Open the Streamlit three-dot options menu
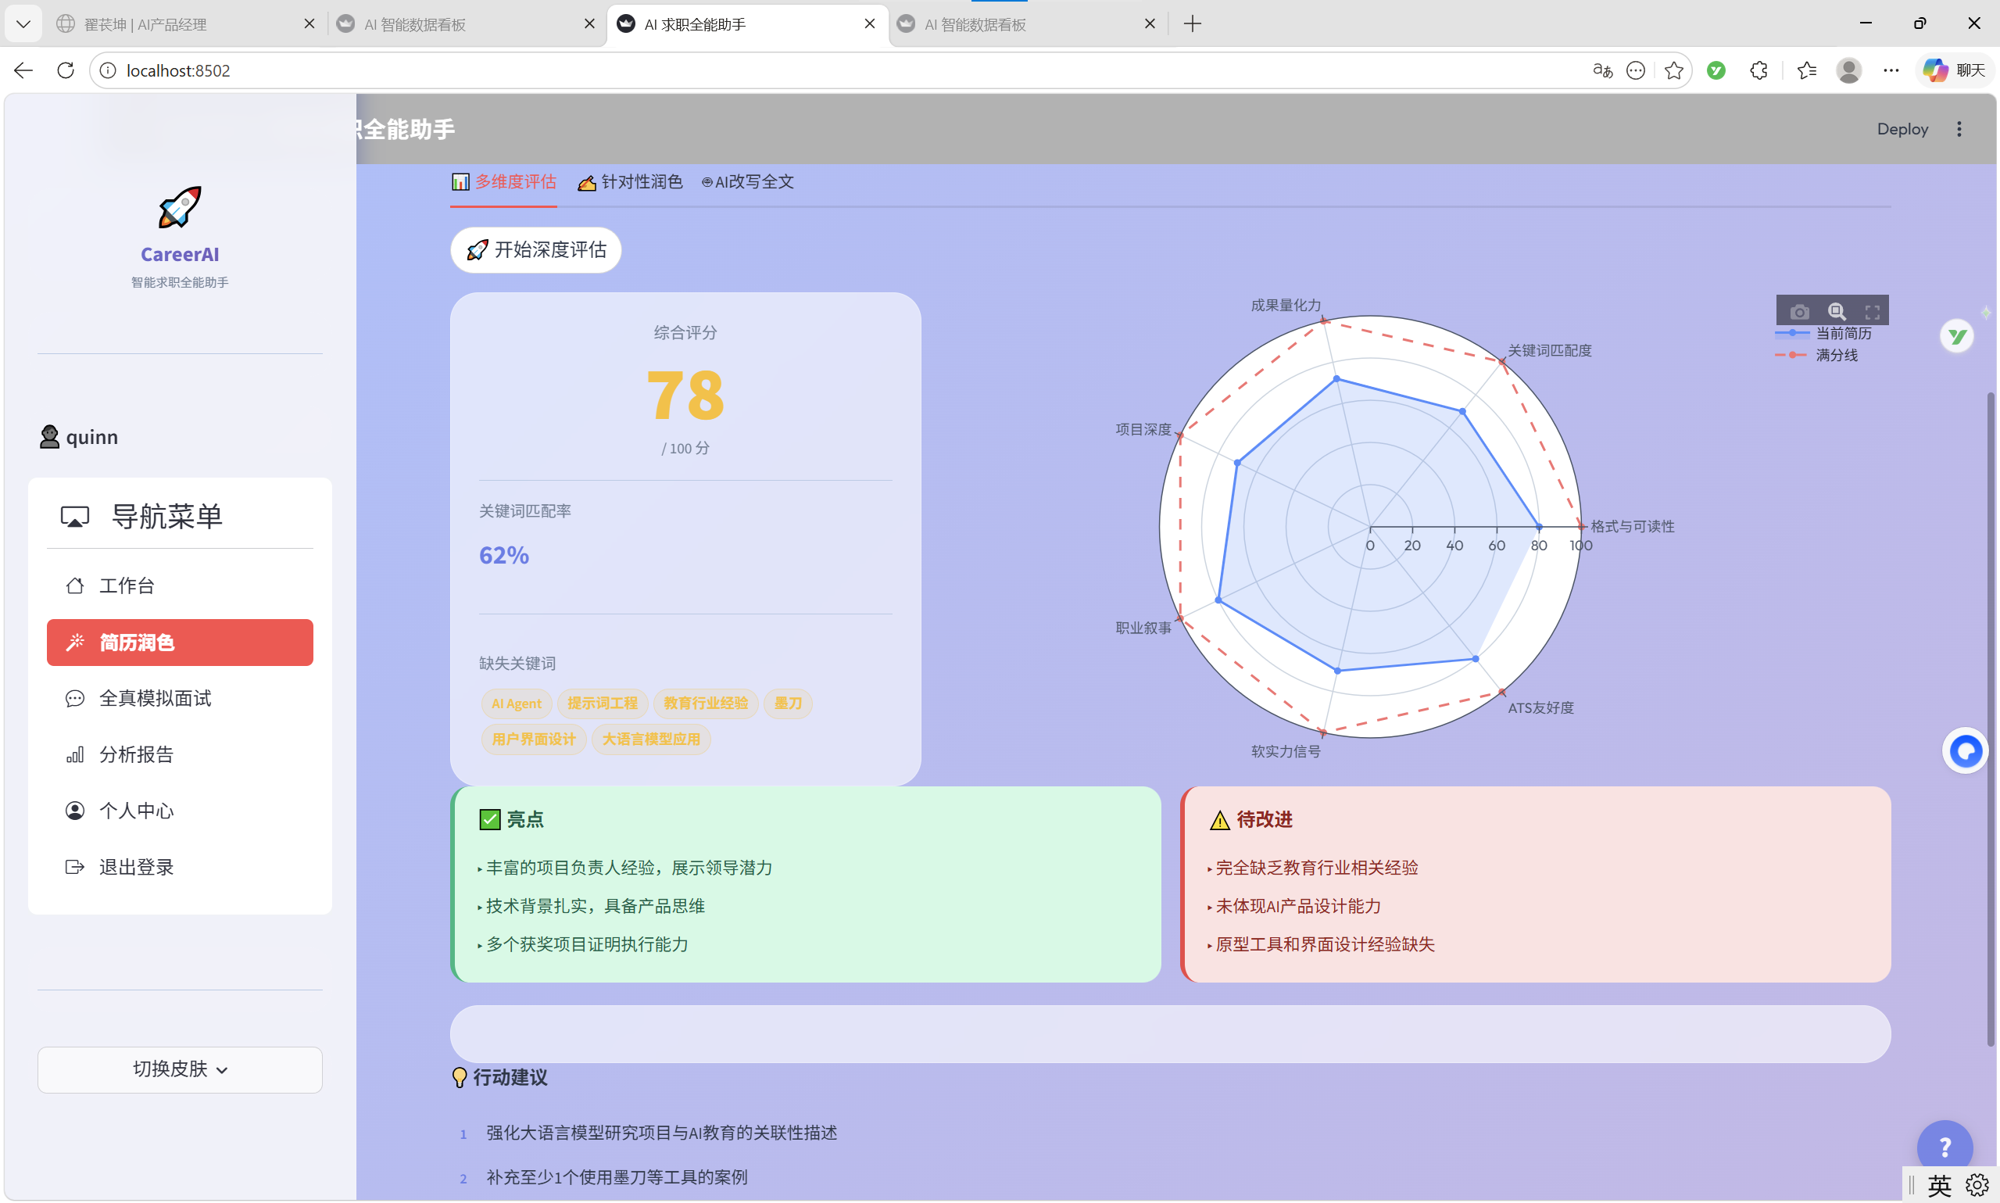The height and width of the screenshot is (1203, 2000). [1959, 128]
